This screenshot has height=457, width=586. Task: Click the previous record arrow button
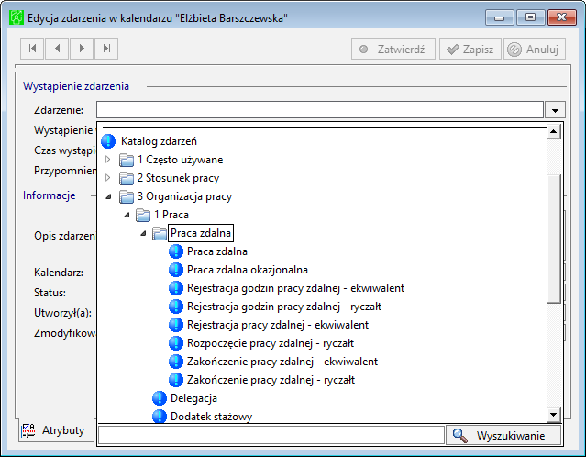pyautogui.click(x=58, y=50)
